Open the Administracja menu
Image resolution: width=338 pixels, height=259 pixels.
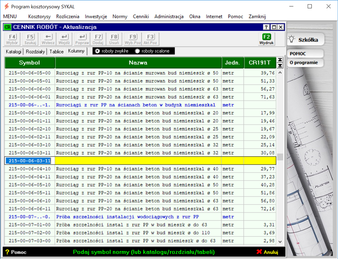[169, 17]
